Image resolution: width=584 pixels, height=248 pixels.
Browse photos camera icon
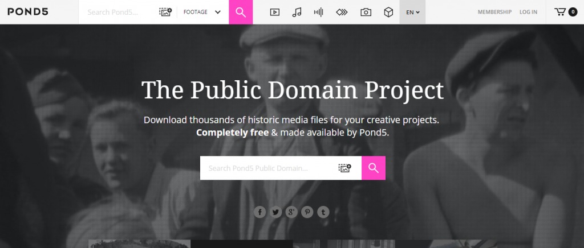tap(366, 12)
